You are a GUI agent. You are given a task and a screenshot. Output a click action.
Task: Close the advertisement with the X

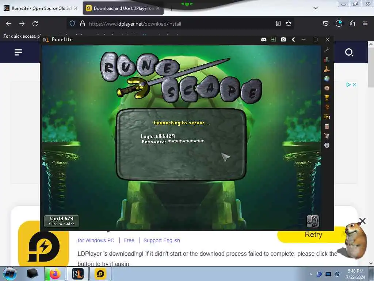[x=354, y=85]
